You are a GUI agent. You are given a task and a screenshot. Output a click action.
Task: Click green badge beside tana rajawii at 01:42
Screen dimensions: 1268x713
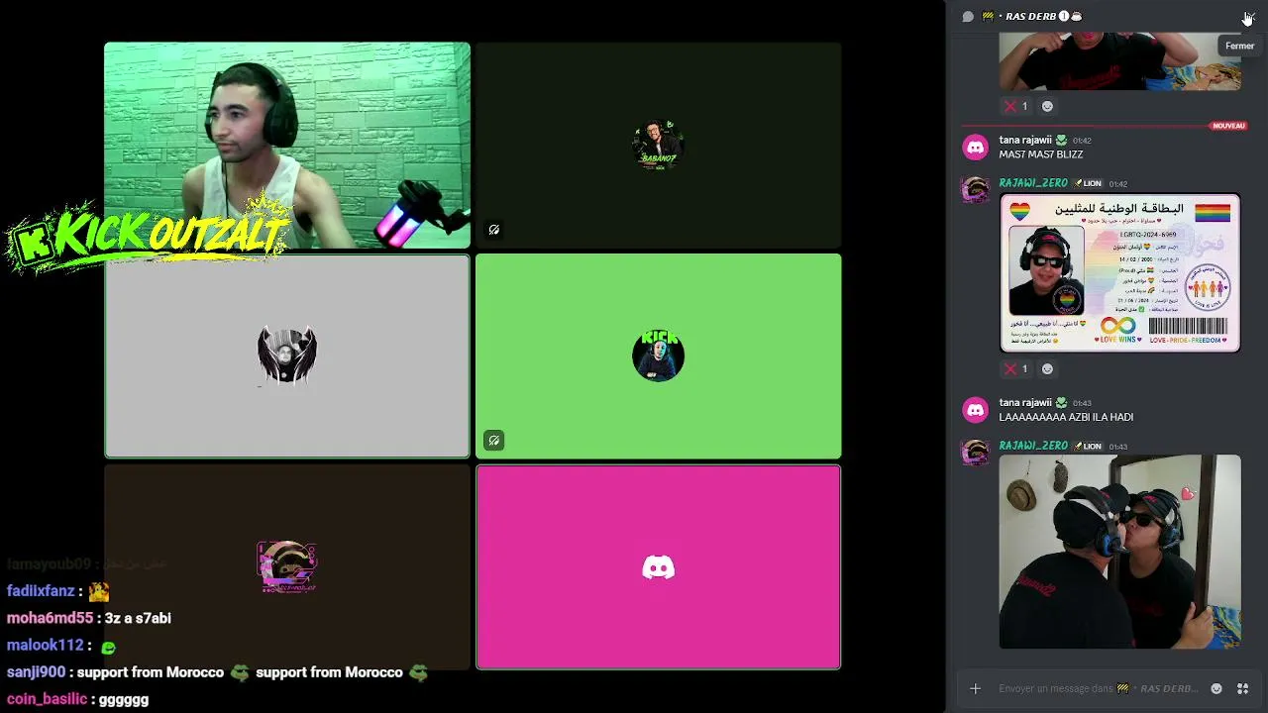pyautogui.click(x=1061, y=141)
